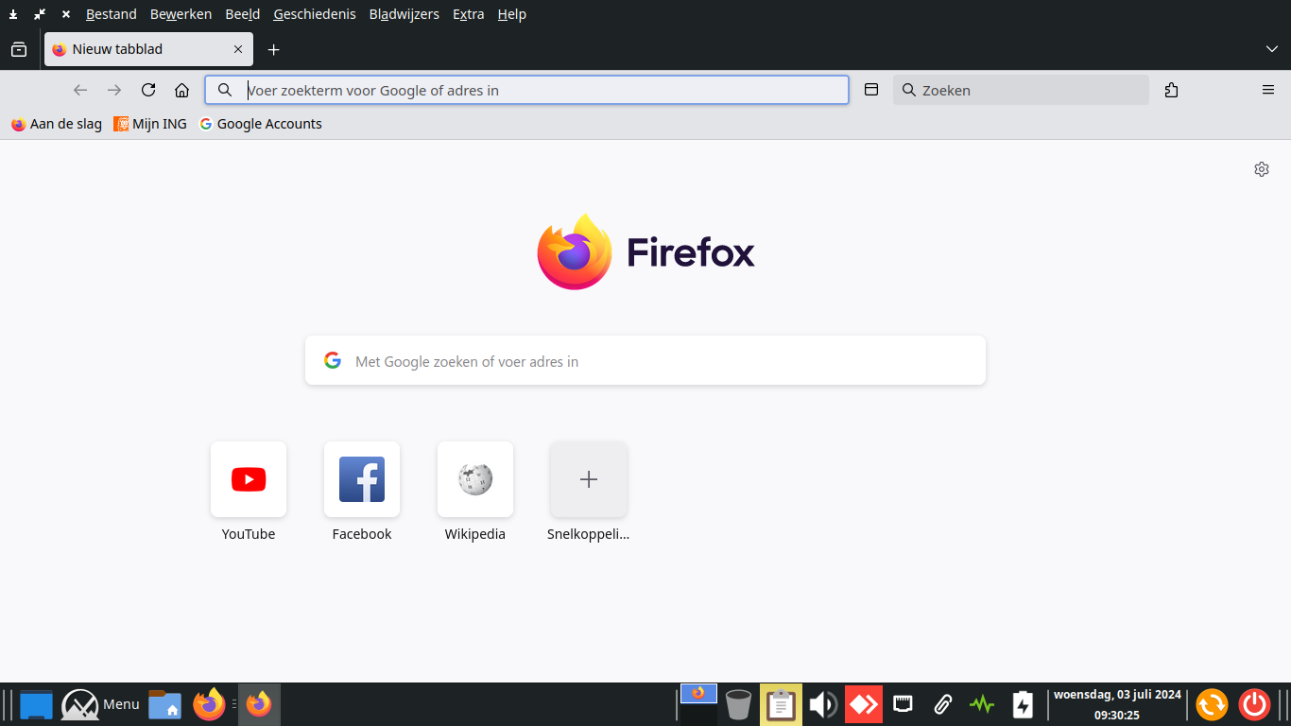Open the YouTube shortcut tile
The image size is (1291, 726).
click(249, 479)
